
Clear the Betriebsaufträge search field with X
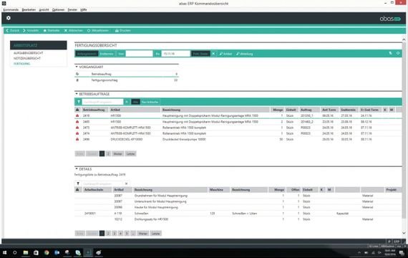click(x=127, y=102)
